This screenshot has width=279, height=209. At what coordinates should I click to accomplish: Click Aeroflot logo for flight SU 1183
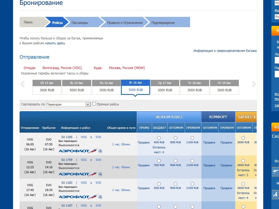[x=78, y=197]
